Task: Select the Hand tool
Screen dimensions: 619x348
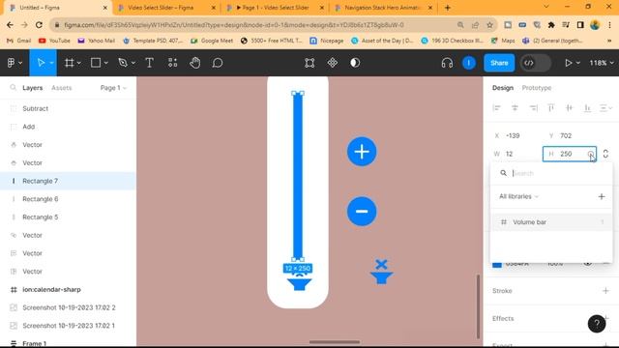Action: coord(194,63)
